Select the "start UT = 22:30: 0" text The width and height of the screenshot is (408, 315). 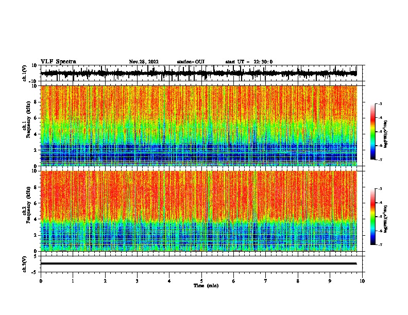pyautogui.click(x=249, y=62)
